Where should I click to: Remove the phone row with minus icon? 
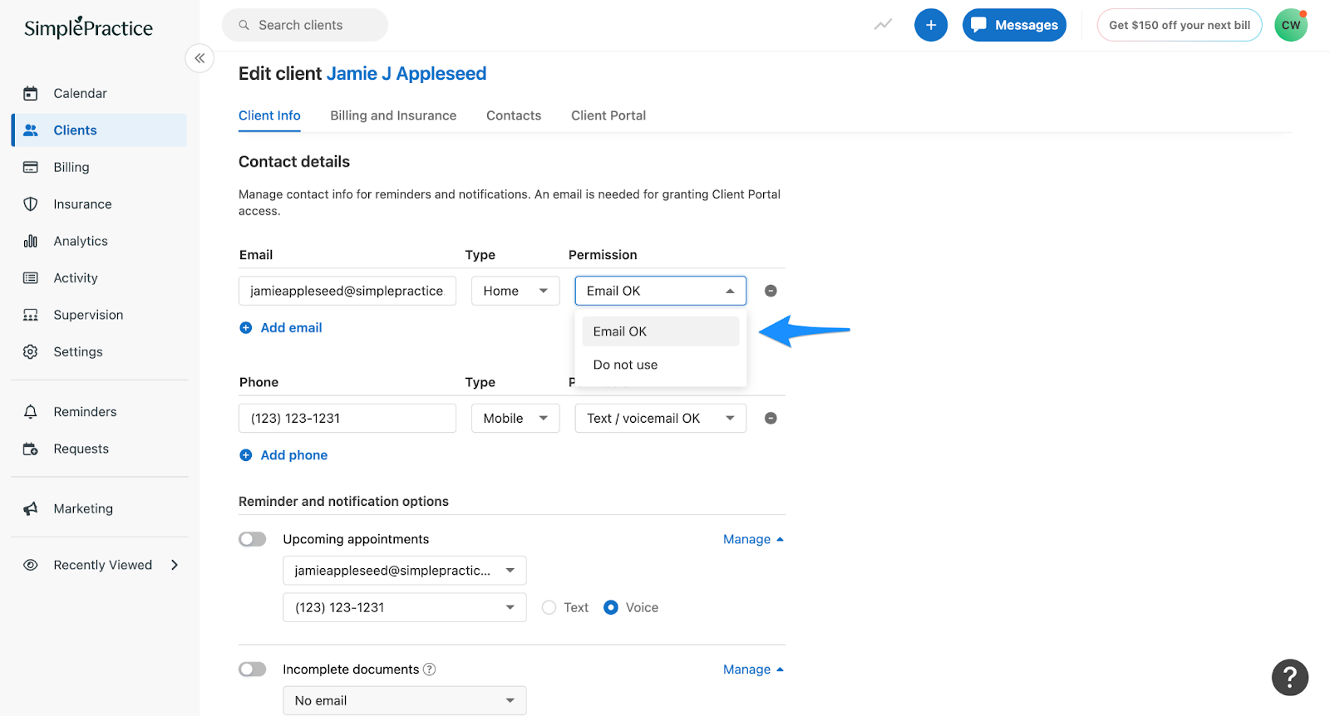click(x=771, y=419)
